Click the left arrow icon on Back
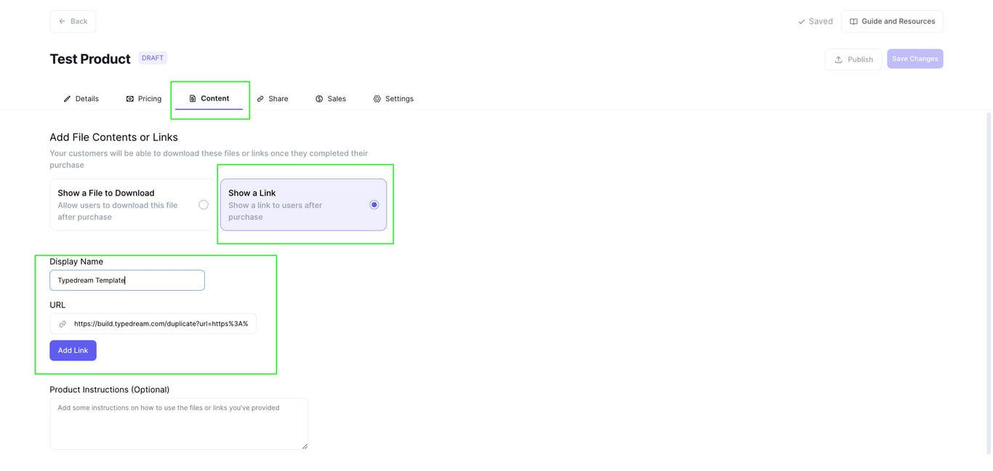This screenshot has width=993, height=471. coord(63,22)
